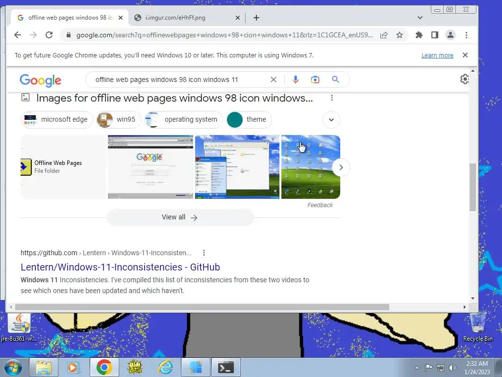Click the horizontal scrollbar thumb
The width and height of the screenshot is (502, 377).
202,307
